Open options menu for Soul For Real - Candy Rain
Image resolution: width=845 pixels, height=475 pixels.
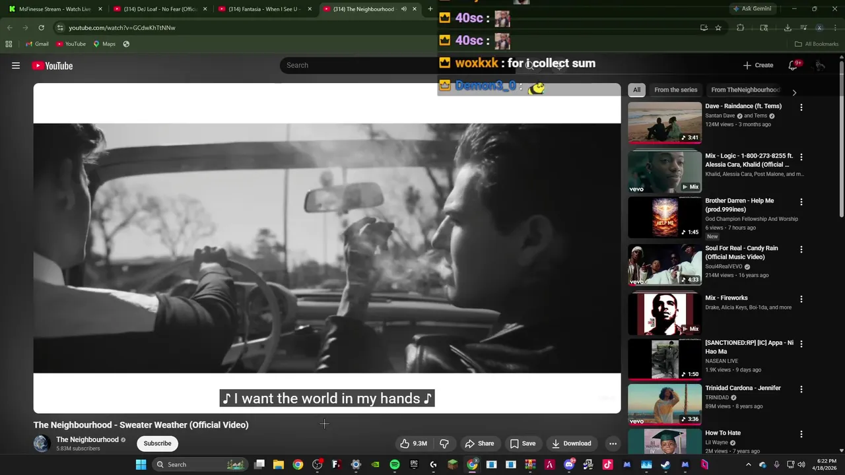coord(801,249)
